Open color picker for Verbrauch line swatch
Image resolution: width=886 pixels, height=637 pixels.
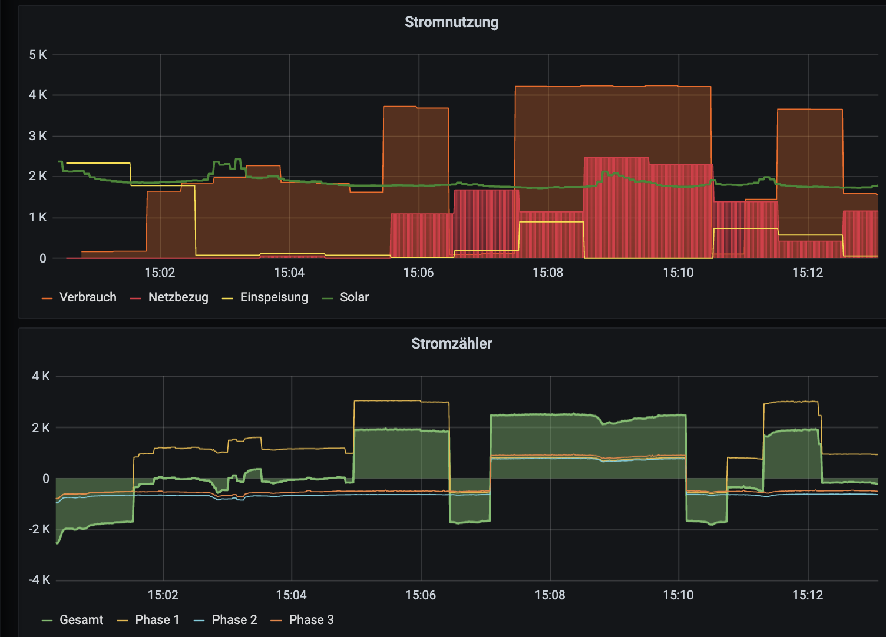47,298
